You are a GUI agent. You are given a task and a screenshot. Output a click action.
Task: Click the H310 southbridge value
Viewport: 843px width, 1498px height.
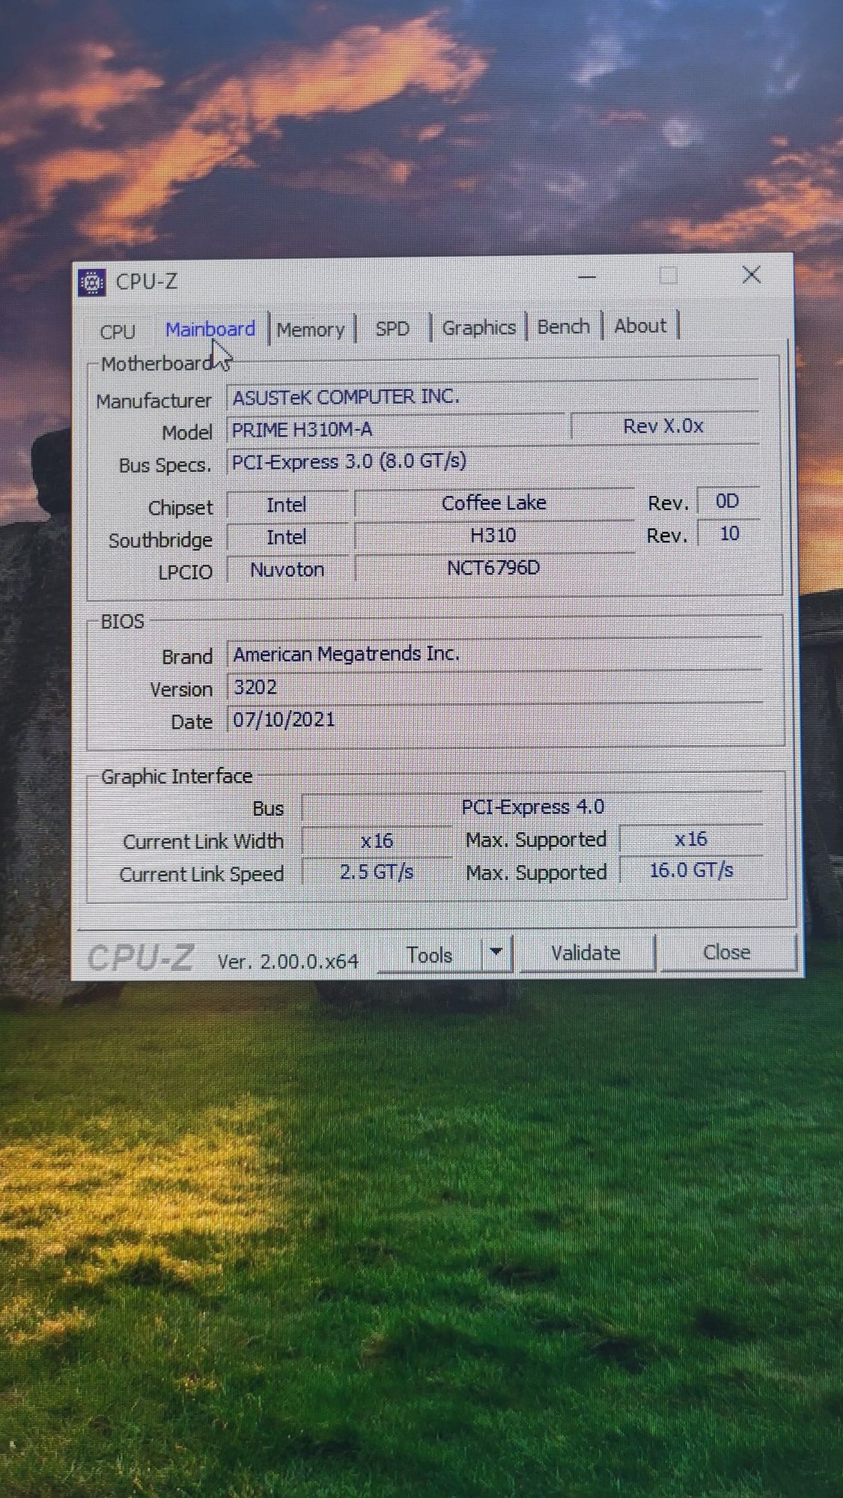494,536
